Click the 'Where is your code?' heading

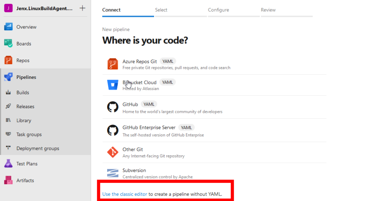click(145, 40)
